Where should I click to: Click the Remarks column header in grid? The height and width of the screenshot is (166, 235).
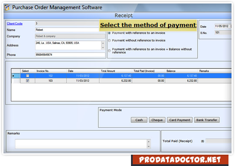click(215, 71)
